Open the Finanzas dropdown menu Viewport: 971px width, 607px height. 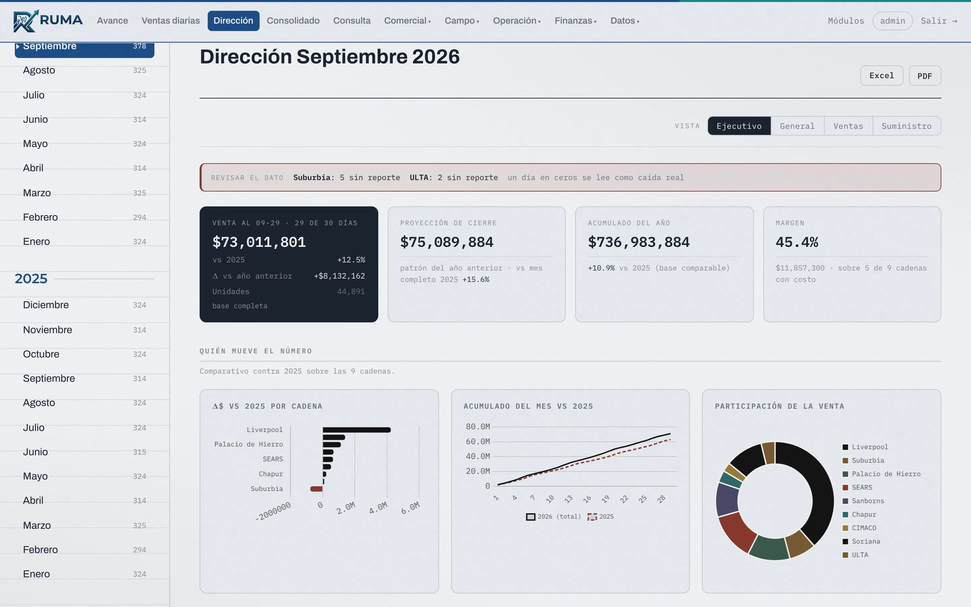[x=576, y=21]
